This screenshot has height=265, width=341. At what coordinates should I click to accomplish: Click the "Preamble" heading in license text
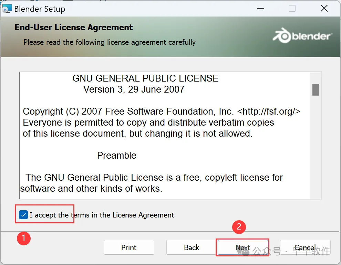pyautogui.click(x=116, y=156)
